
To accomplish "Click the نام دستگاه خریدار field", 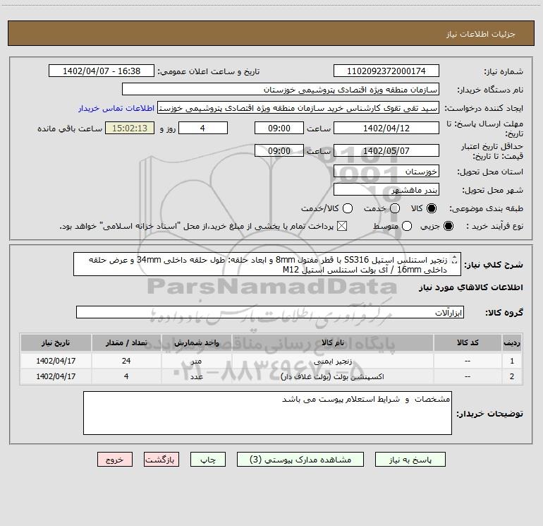I will pyautogui.click(x=281, y=90).
